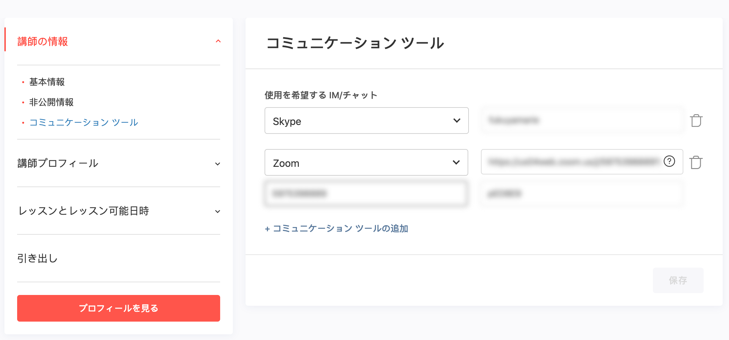
Task: Collapse the 講師の情報 section
Action: click(x=218, y=41)
